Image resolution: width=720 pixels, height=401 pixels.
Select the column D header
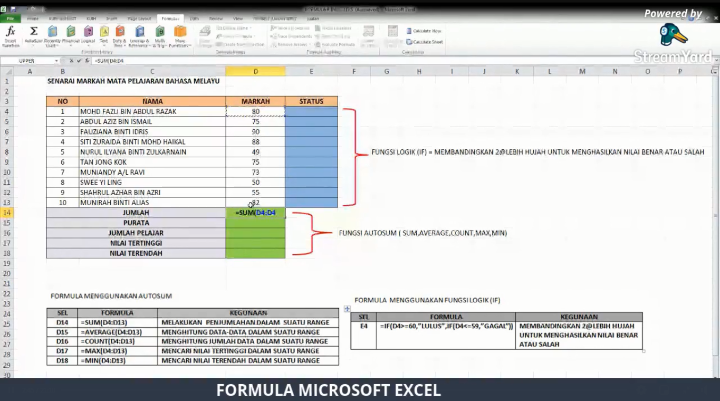[x=255, y=71]
